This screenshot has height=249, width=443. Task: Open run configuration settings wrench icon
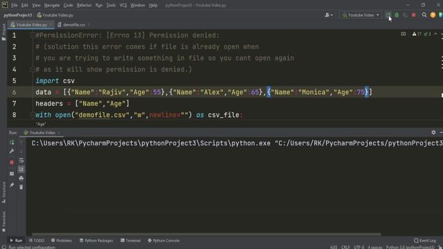point(12,151)
